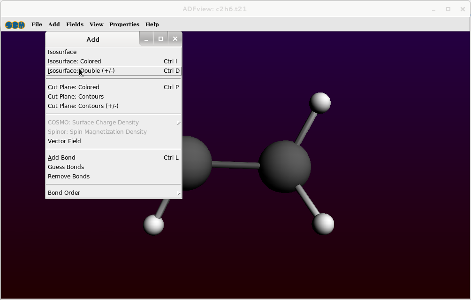This screenshot has width=471, height=300.
Task: Click Add Bond menu item
Action: pos(61,158)
